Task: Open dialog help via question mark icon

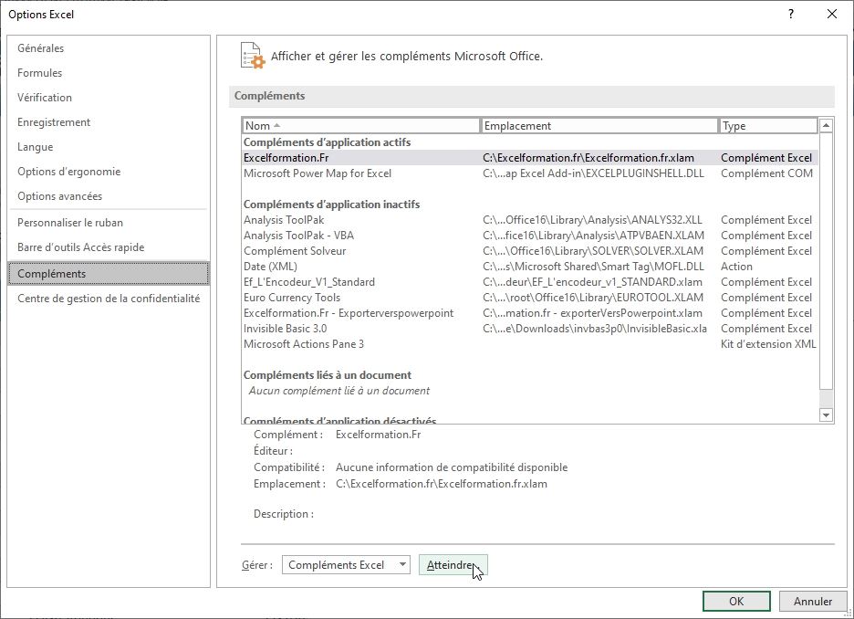Action: 790,15
